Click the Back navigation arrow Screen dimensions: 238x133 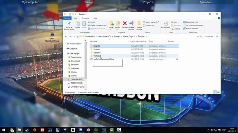click(x=66, y=37)
